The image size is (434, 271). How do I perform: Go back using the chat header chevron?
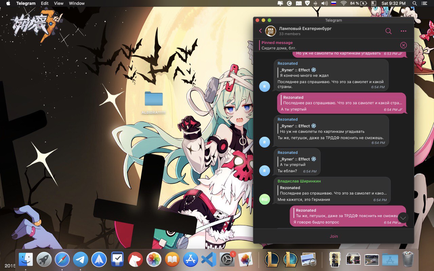(260, 31)
